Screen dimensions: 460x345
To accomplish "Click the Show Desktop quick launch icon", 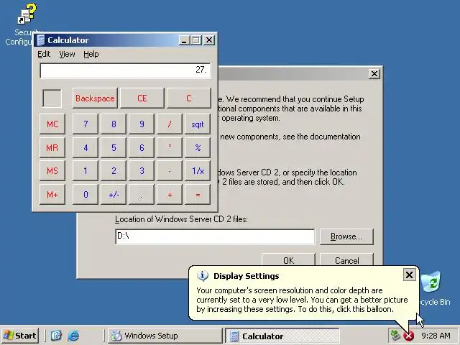I will point(56,336).
